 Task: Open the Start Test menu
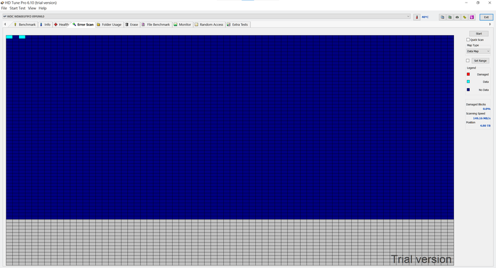(x=17, y=8)
